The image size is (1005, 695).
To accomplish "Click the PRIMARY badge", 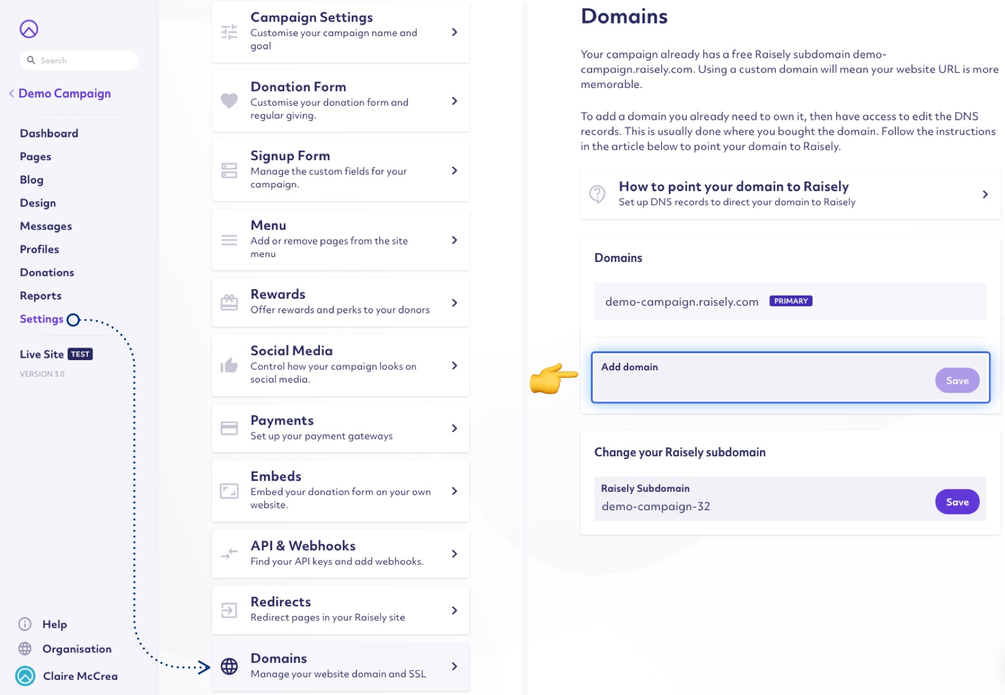I will click(x=790, y=301).
